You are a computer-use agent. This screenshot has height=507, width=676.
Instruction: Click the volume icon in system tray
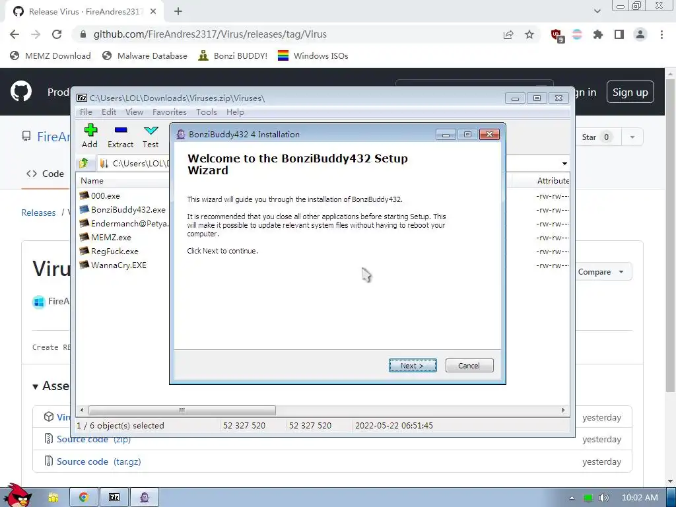tap(603, 498)
